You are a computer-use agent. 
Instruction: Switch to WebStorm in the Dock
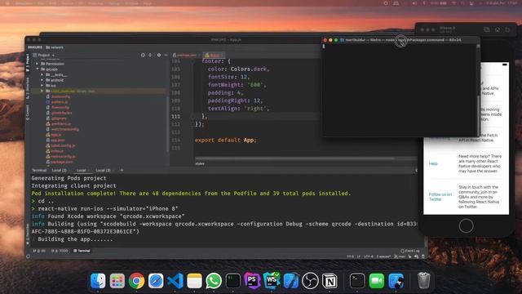coord(272,281)
